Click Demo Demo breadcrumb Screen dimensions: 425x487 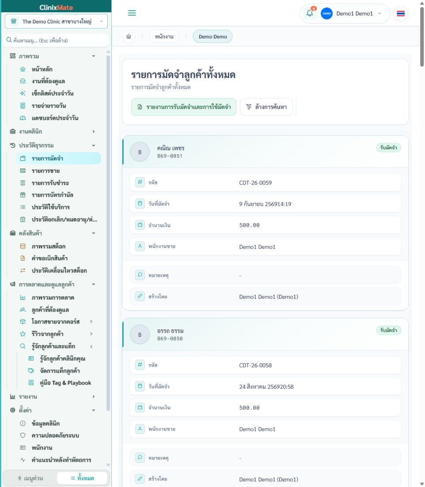(x=212, y=37)
